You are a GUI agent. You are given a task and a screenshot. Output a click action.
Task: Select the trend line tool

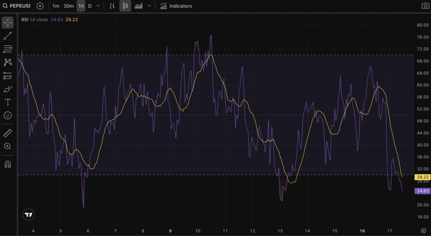click(8, 36)
